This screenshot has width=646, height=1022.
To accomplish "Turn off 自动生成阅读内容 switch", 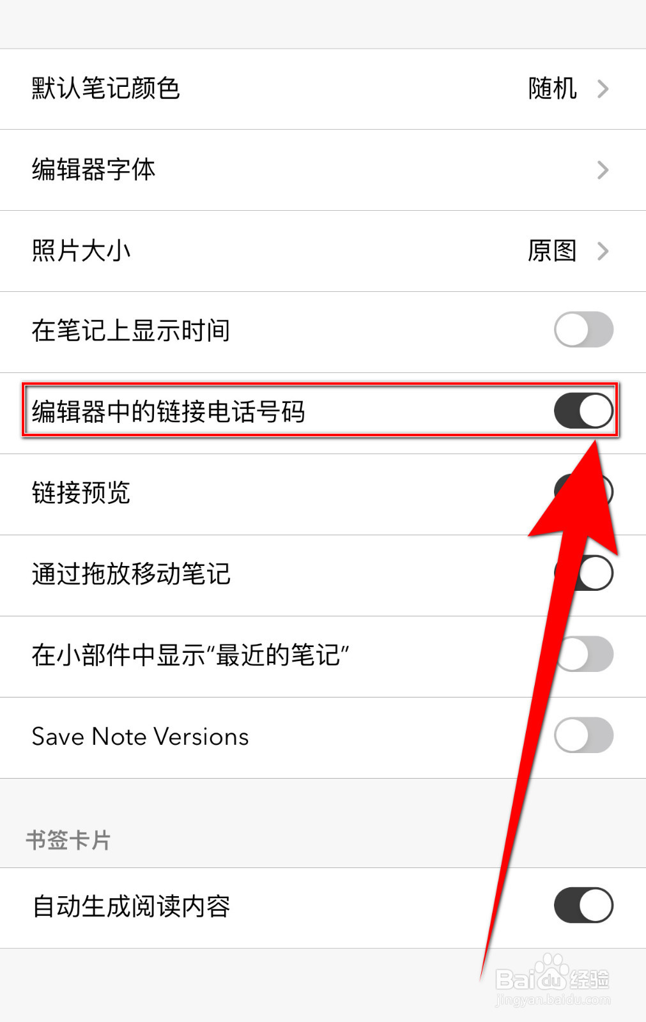I will (583, 905).
